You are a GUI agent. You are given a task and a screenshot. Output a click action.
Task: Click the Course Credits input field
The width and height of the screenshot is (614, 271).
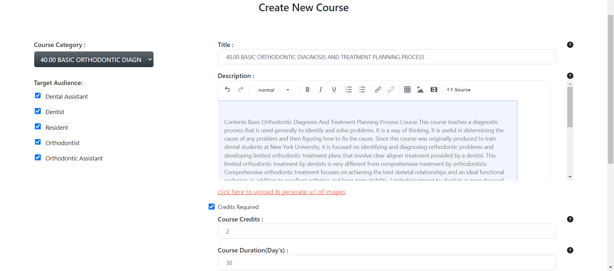(x=386, y=231)
